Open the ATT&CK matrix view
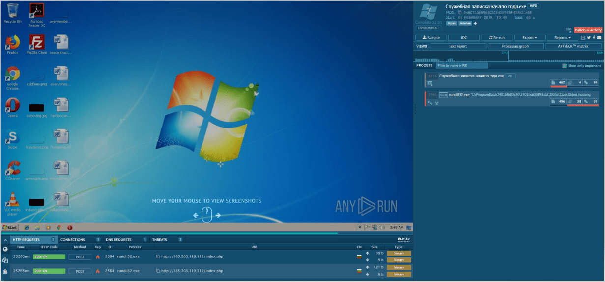Image resolution: width=605 pixels, height=282 pixels. pyautogui.click(x=573, y=46)
